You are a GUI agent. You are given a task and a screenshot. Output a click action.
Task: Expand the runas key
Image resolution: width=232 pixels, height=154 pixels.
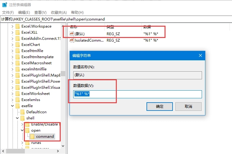(22, 143)
